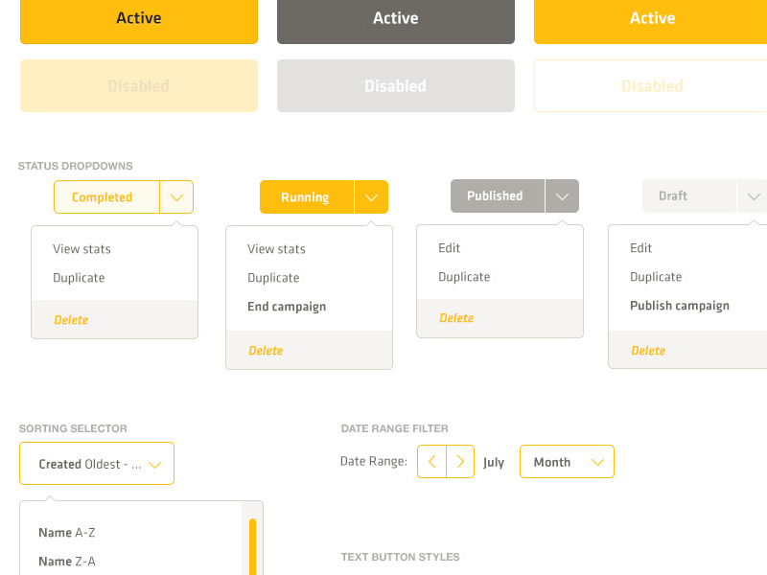Select the Name Z-A sorting option
The width and height of the screenshot is (767, 575).
[x=67, y=562]
